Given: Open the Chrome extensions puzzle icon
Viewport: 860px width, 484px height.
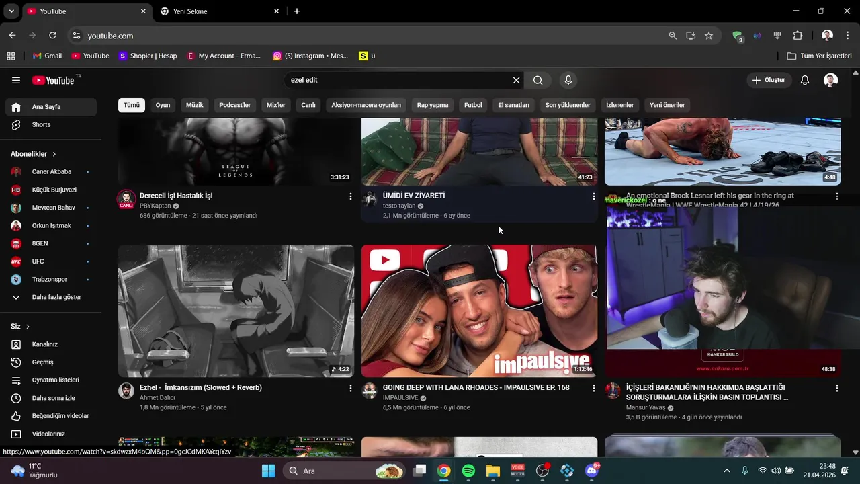Looking at the screenshot, I should pos(798,36).
